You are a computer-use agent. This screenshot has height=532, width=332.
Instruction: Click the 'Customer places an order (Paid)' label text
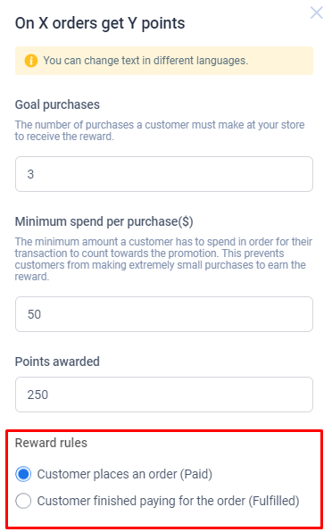click(125, 474)
